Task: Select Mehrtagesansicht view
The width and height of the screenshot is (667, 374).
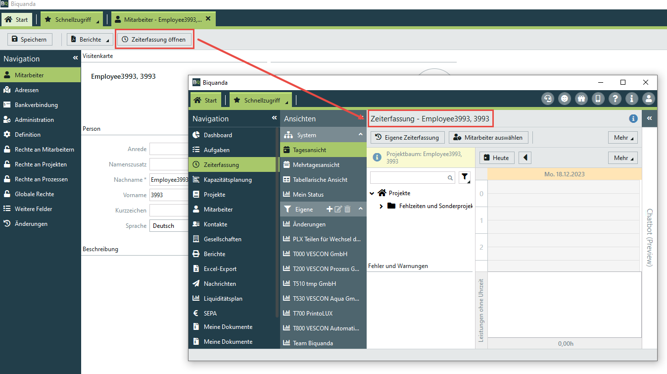Action: (x=323, y=165)
